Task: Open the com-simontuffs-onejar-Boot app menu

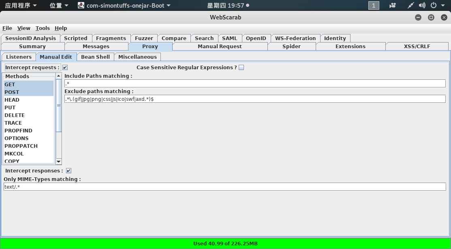Action: (x=124, y=5)
